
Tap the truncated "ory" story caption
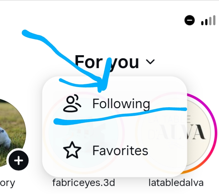click(x=8, y=183)
